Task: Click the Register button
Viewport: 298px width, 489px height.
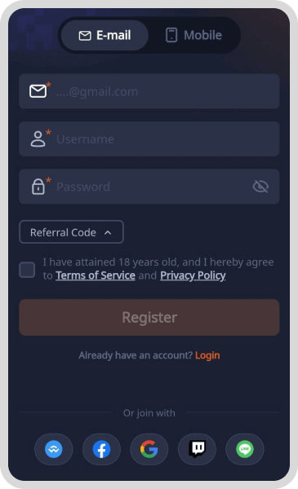Action: point(149,318)
